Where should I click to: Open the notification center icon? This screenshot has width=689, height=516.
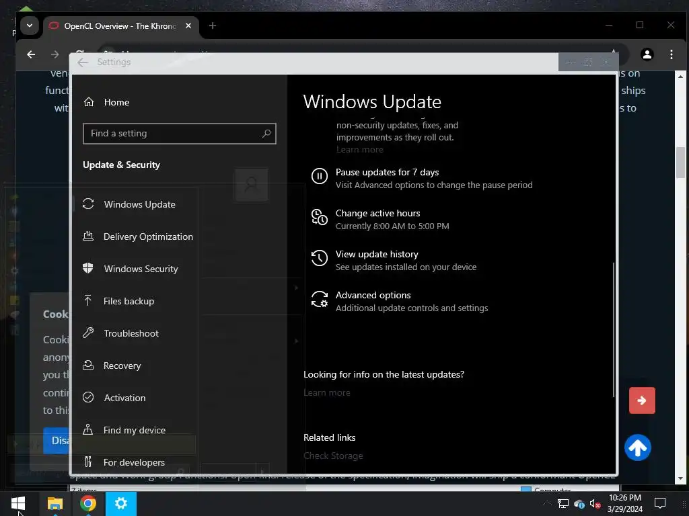[660, 503]
